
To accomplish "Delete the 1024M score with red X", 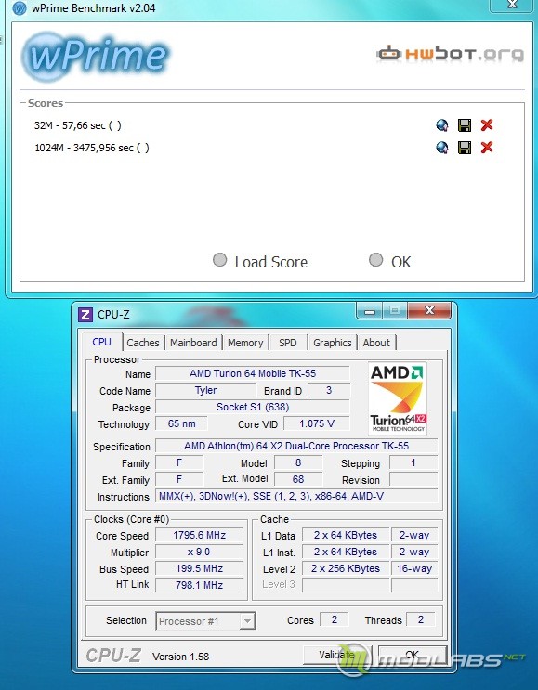I will coord(487,147).
